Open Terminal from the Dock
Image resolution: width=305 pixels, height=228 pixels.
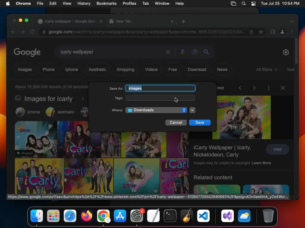tap(170, 216)
